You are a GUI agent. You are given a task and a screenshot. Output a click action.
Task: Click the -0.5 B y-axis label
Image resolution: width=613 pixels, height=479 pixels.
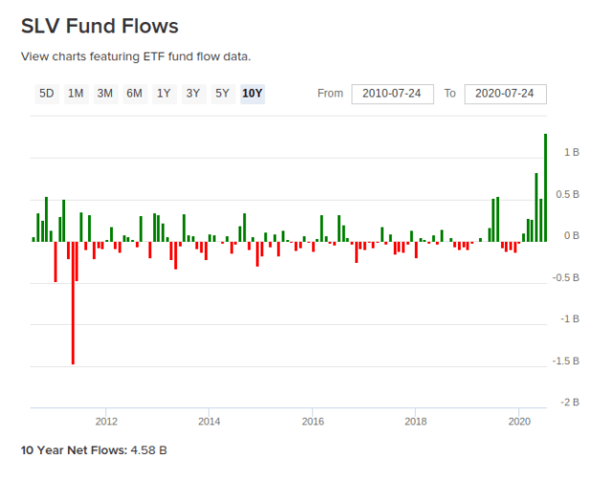(x=566, y=278)
